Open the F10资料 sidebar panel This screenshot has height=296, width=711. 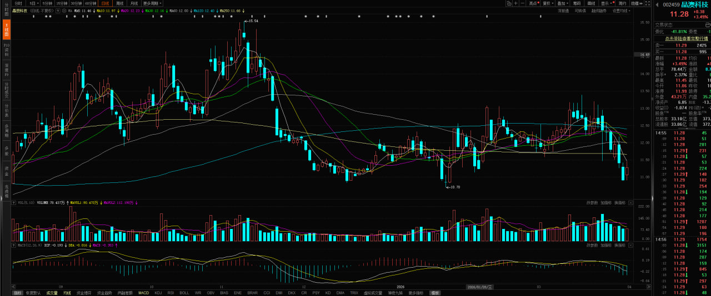tap(7, 49)
